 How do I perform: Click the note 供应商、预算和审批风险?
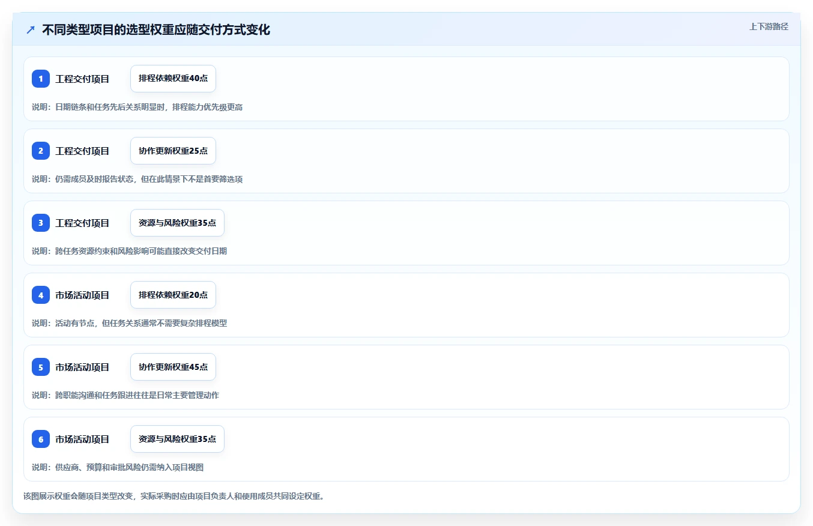coord(118,467)
